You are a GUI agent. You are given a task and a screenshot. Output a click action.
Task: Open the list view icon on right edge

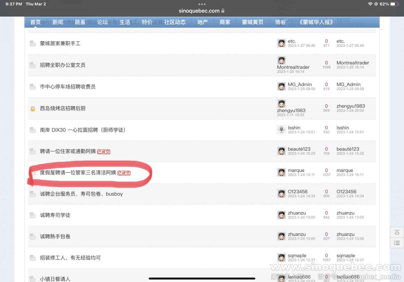click(x=397, y=243)
